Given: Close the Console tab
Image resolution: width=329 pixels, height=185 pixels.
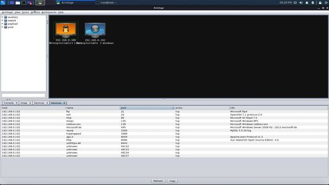Looking at the screenshot, I should pos(16,103).
